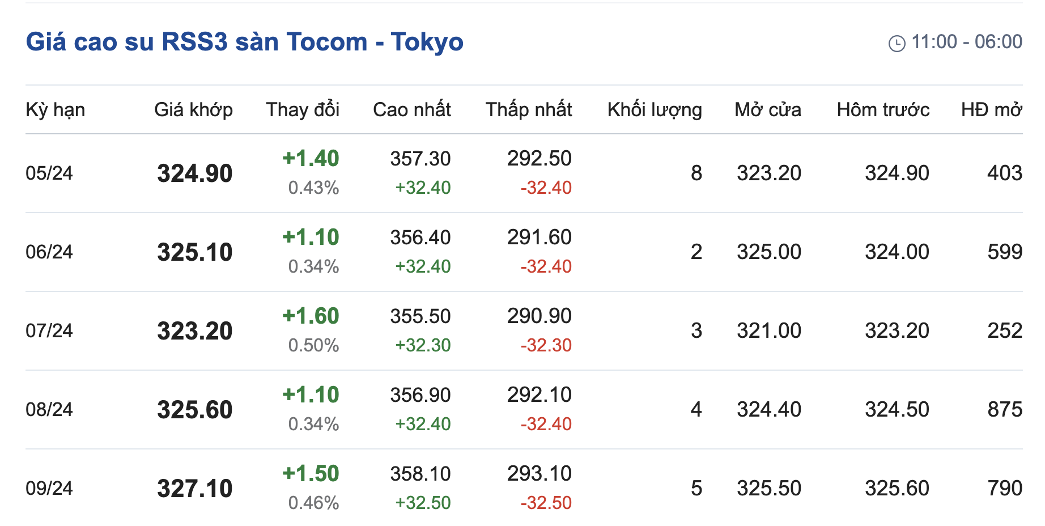Viewport: 1045px width, 526px height.
Task: Click the clock icon beside trading hours
Action: point(897,43)
